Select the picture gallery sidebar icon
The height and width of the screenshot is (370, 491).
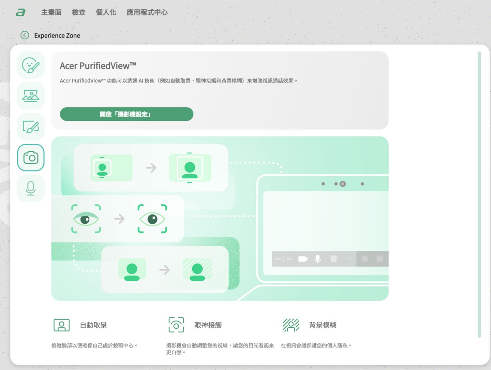31,96
